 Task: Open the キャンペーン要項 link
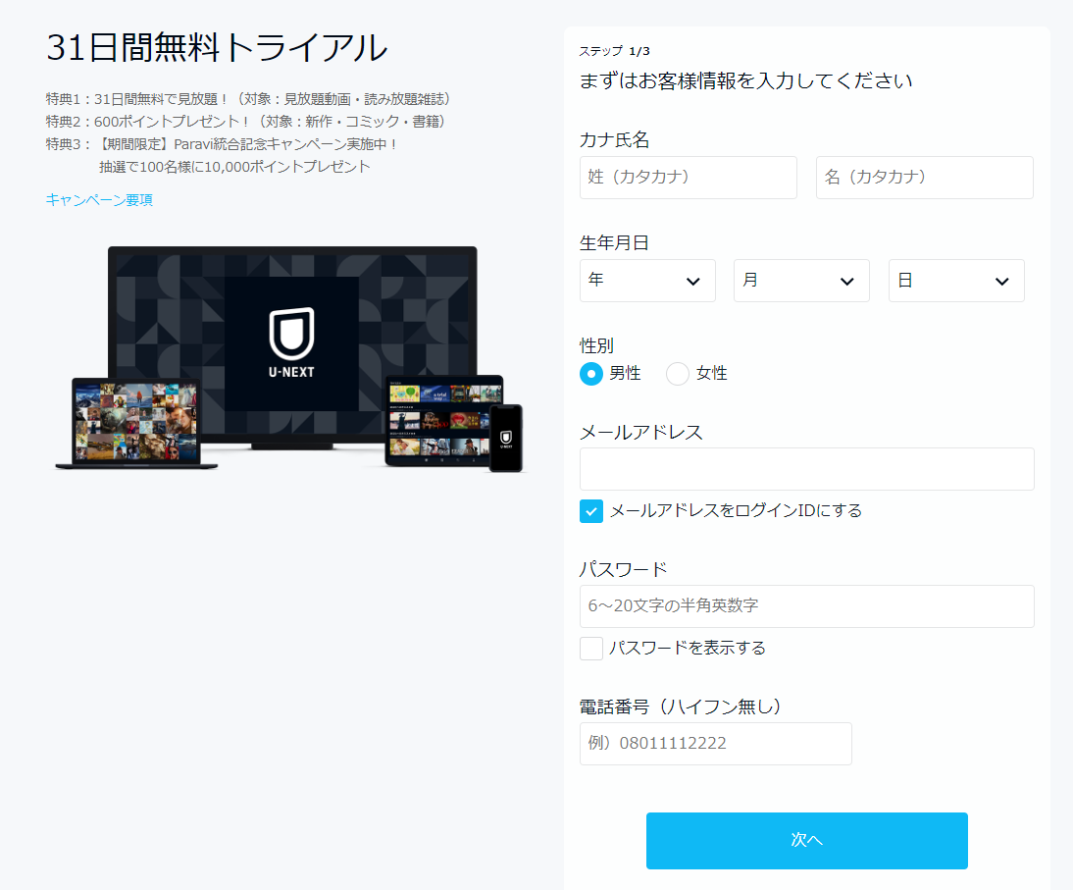[x=99, y=200]
